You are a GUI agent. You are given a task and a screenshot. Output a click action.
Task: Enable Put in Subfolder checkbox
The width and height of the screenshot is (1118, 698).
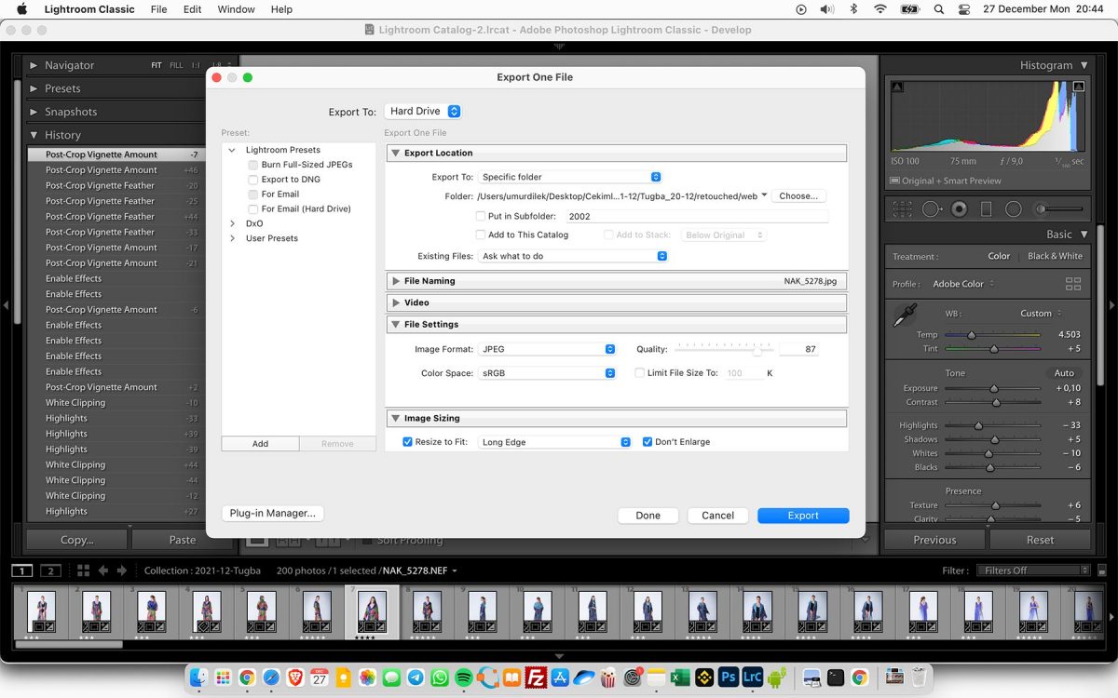pos(481,216)
